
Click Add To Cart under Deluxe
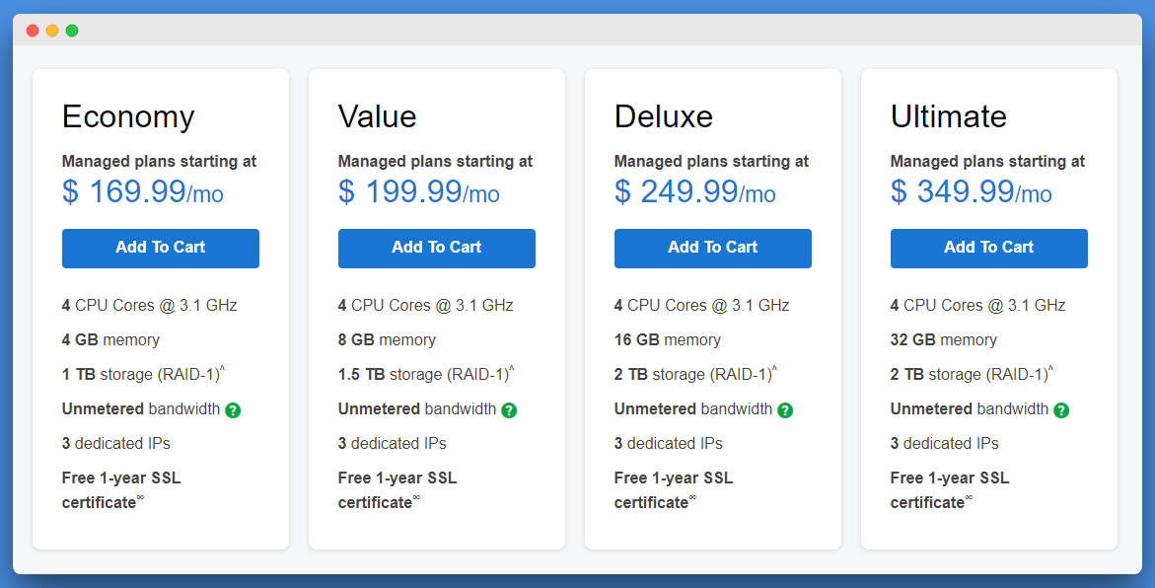point(712,249)
